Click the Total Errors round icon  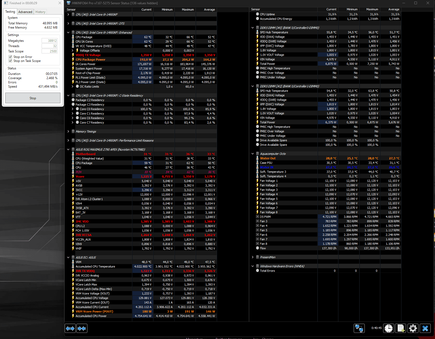tap(257, 271)
